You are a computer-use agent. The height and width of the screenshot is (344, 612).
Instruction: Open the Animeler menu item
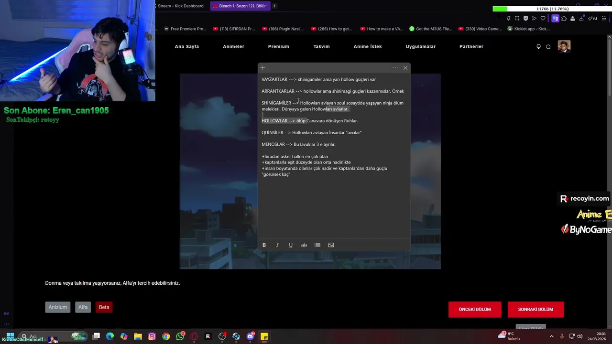tap(233, 47)
